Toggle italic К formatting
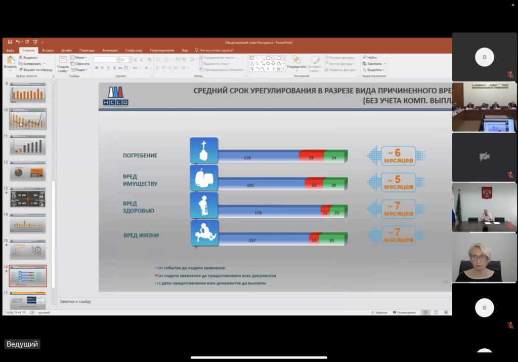The image size is (518, 362). (x=102, y=68)
